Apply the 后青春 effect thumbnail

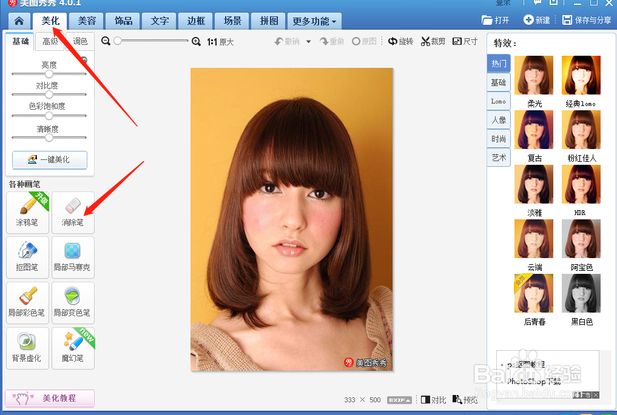[x=534, y=293]
